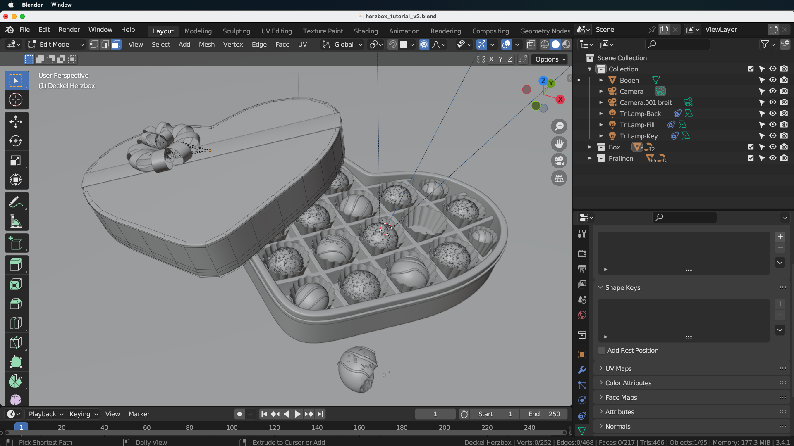Select the Transform tool

16,180
